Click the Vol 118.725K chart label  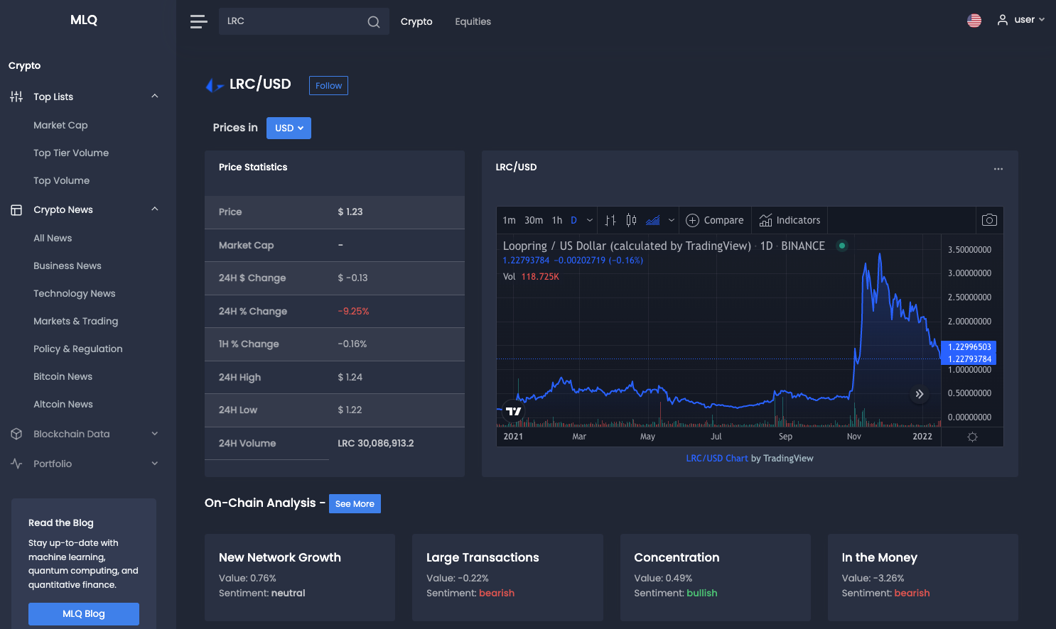pyautogui.click(x=531, y=276)
